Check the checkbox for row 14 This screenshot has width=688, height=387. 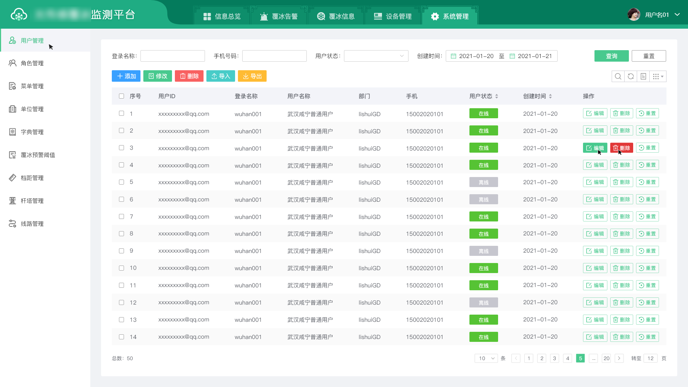(121, 337)
